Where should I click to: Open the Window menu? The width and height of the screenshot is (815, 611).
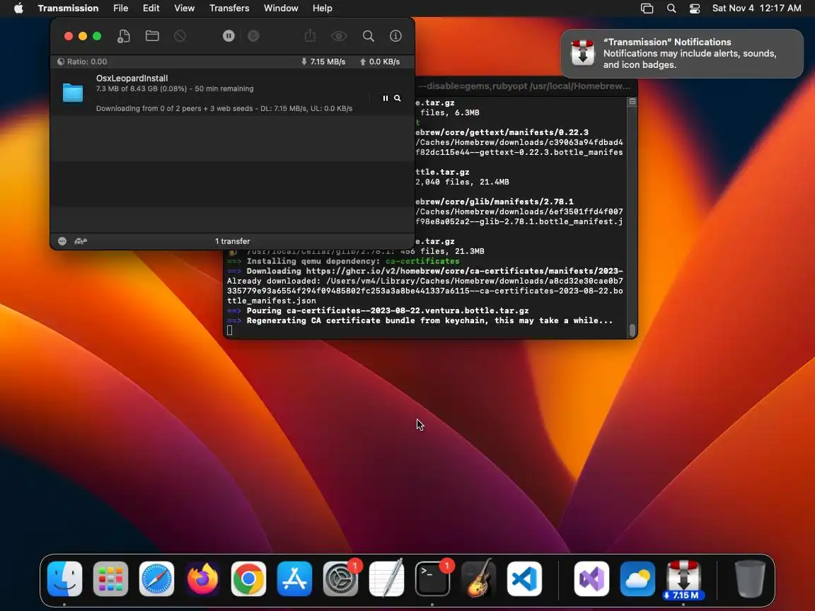pyautogui.click(x=281, y=8)
